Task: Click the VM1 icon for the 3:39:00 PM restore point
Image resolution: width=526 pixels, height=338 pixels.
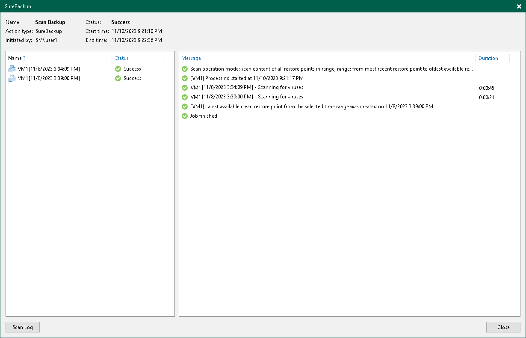Action: coord(12,78)
